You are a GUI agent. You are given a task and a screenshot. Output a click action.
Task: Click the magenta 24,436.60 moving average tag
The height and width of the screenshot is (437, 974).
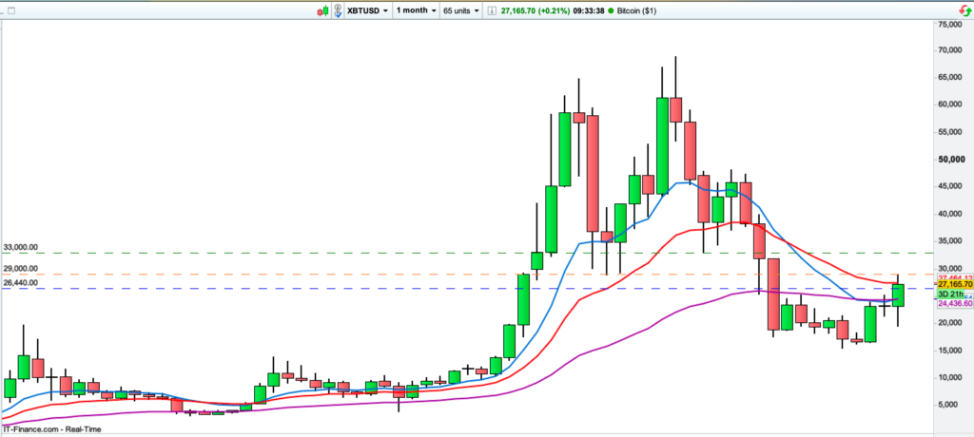pyautogui.click(x=954, y=304)
